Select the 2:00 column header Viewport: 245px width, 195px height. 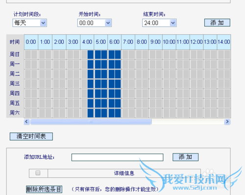(59, 42)
